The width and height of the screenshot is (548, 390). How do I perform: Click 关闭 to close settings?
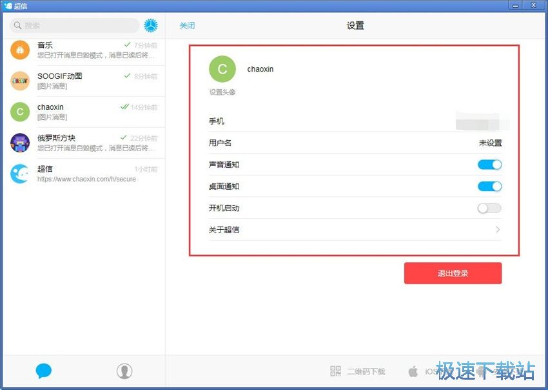[x=187, y=26]
